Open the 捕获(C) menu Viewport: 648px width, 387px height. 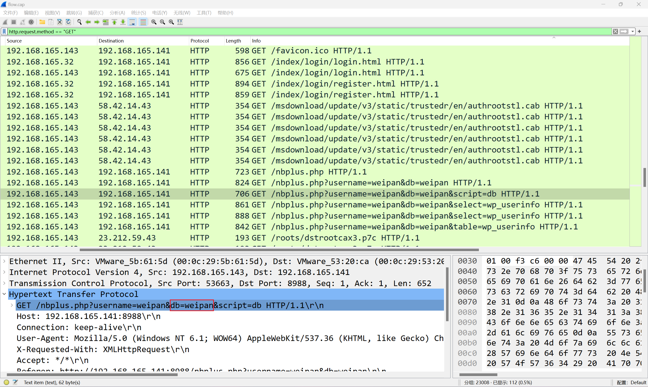point(96,13)
